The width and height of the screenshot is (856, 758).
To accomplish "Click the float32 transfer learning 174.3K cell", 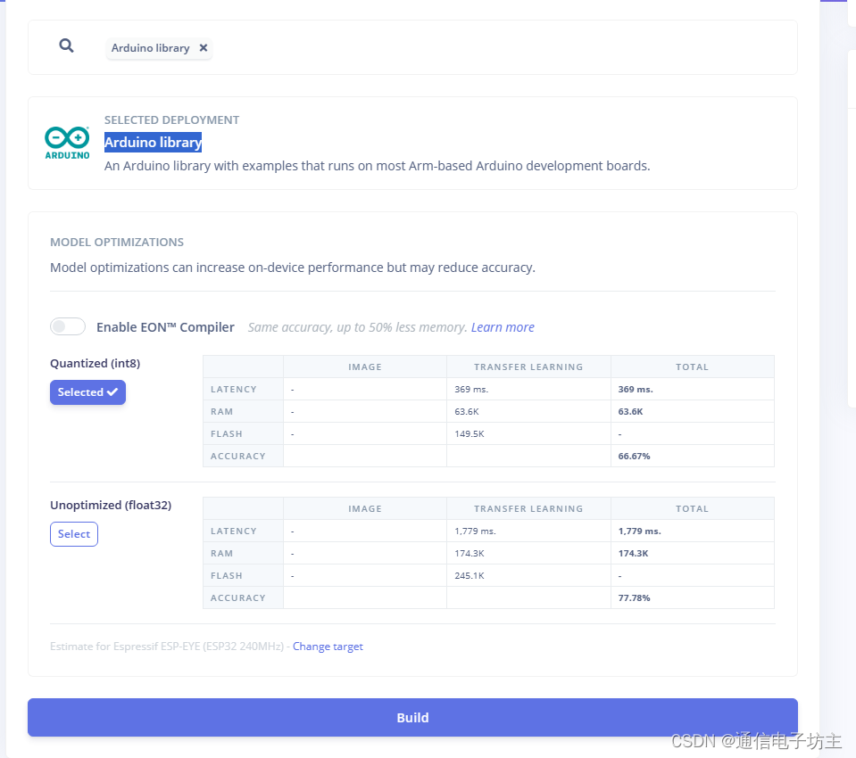I will [x=528, y=554].
